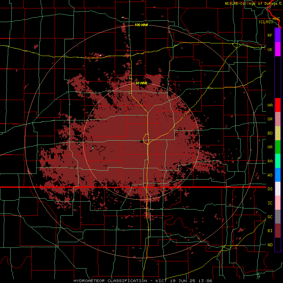
Task: Click the DS white legend swatch
Action: [x=278, y=189]
